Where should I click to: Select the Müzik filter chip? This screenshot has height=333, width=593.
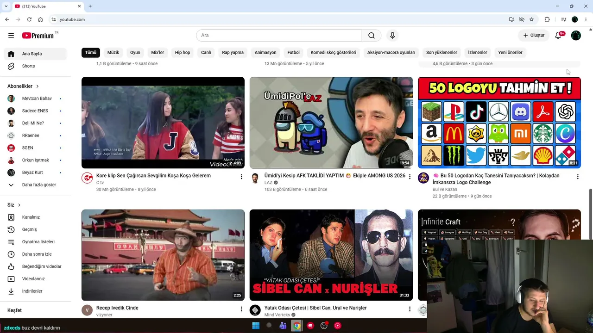coord(113,52)
